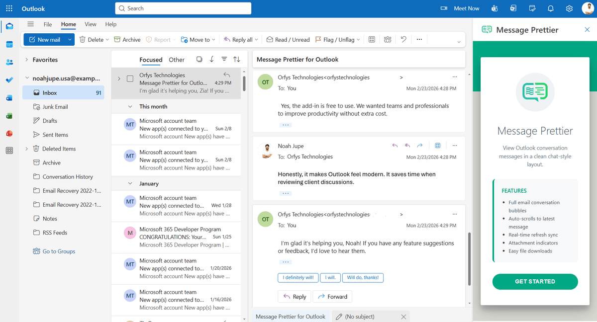
Task: Open the To Do checkmark app
Action: click(9, 80)
